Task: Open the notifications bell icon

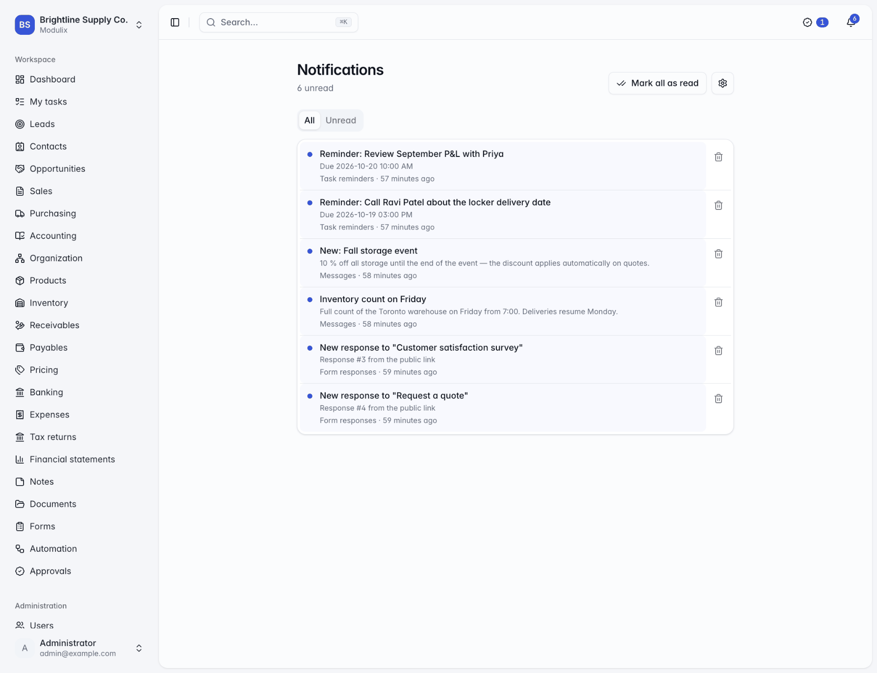Action: 851,23
